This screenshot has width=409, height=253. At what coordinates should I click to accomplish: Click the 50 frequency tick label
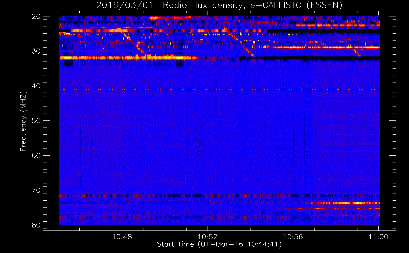click(36, 121)
